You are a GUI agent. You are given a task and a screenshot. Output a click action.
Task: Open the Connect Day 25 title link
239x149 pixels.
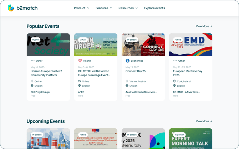(136, 71)
